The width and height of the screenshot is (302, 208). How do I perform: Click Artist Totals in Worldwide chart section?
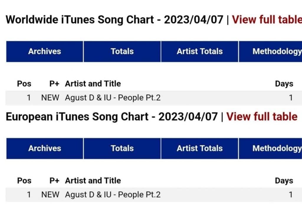coord(200,51)
